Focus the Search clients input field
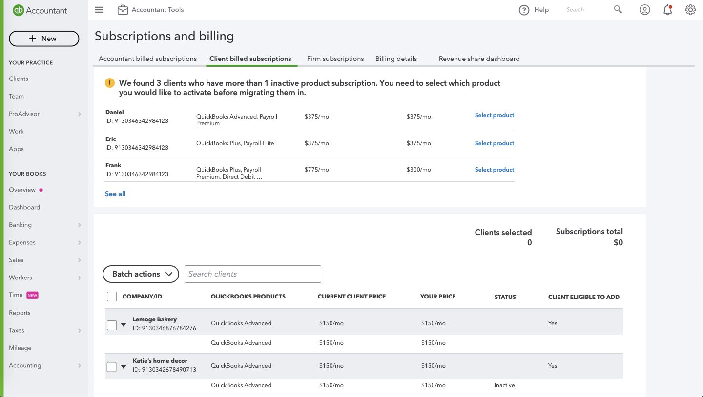The width and height of the screenshot is (703, 397). 253,274
